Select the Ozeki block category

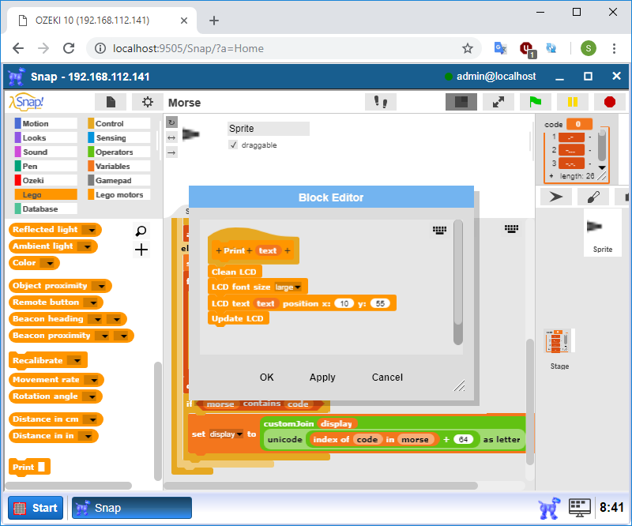[46, 180]
